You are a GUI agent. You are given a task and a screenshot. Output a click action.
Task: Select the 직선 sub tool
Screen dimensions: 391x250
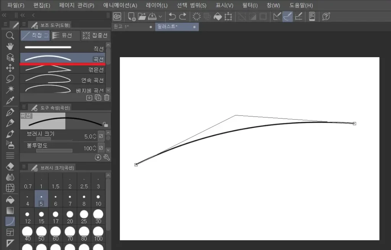point(63,48)
